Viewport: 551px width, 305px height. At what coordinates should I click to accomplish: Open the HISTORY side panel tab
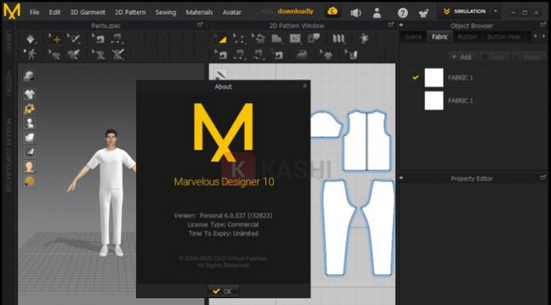9,84
